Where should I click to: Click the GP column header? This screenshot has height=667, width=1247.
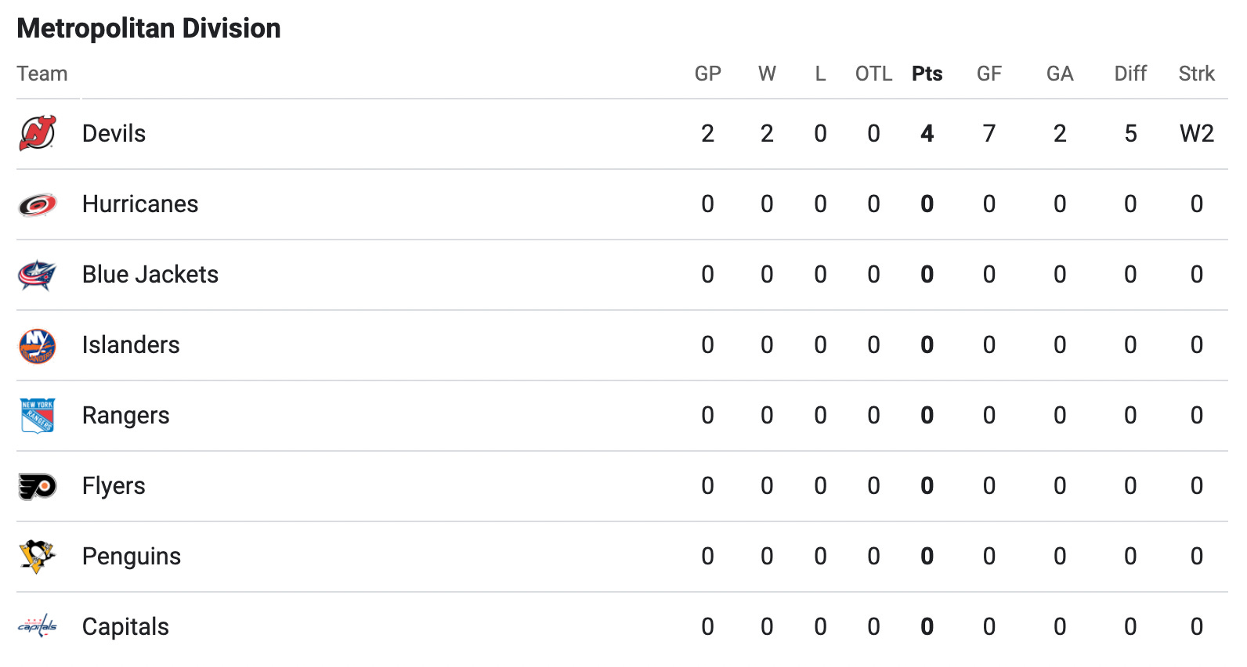pos(708,74)
